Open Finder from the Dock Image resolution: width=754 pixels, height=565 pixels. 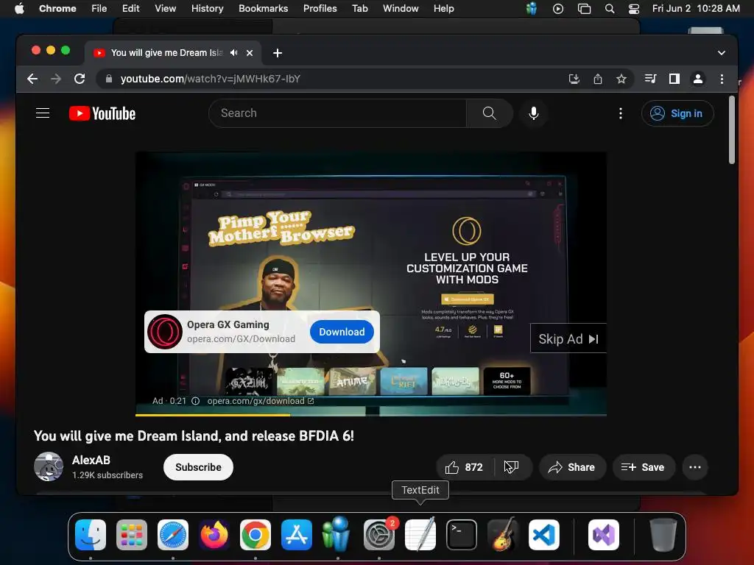click(x=91, y=535)
